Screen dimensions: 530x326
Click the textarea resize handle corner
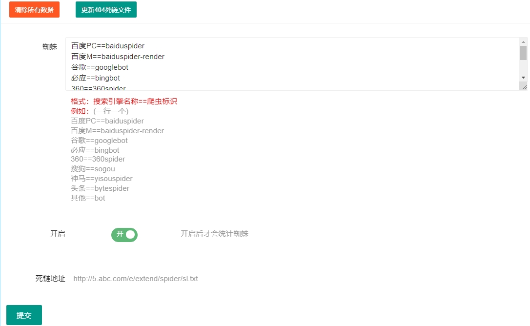(523, 86)
